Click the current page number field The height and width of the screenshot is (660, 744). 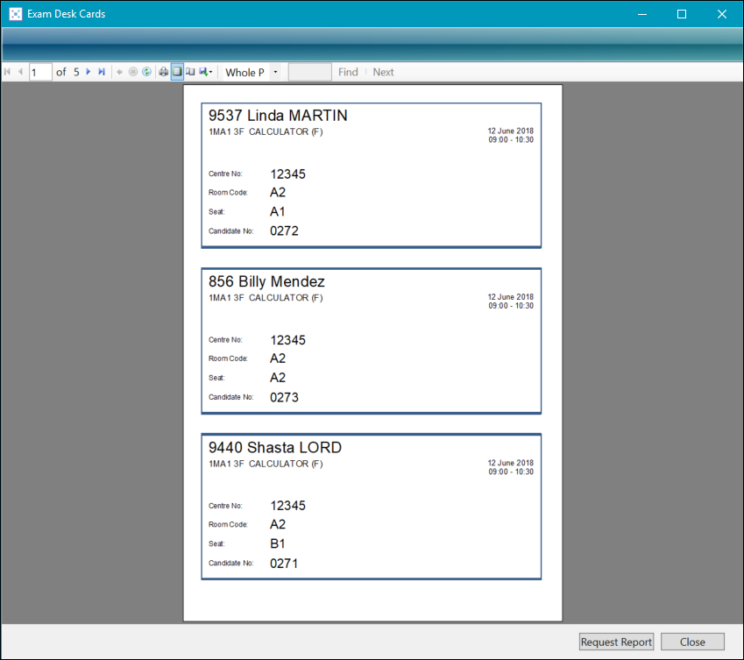pyautogui.click(x=40, y=72)
